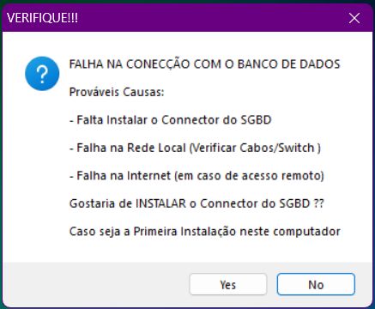Click the FALHA NA CONECÇÃO heading line
The height and width of the screenshot is (309, 375).
point(204,64)
